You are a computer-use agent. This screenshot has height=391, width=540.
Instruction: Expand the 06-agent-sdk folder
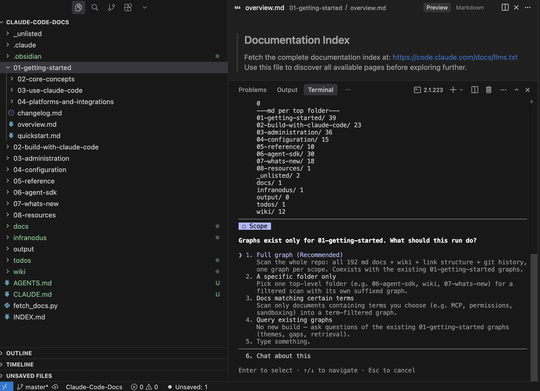pos(114,192)
